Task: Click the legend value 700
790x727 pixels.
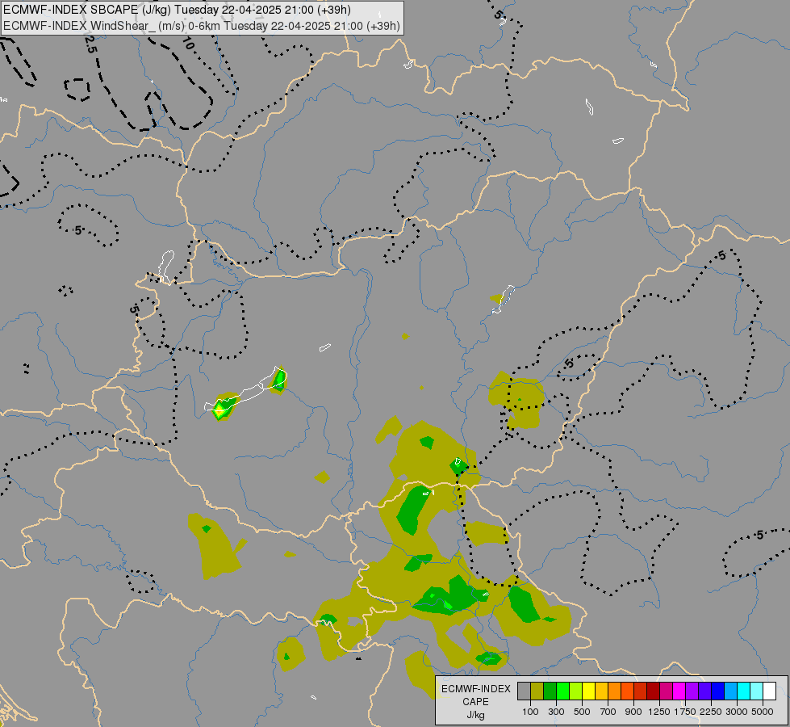Action: [x=608, y=712]
